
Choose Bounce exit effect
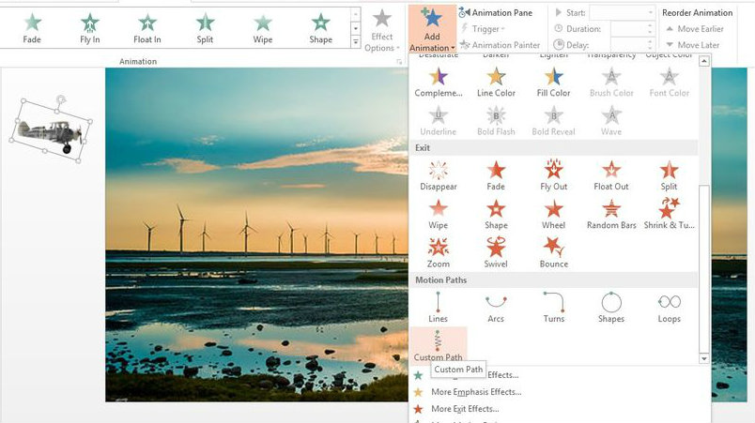pyautogui.click(x=554, y=253)
